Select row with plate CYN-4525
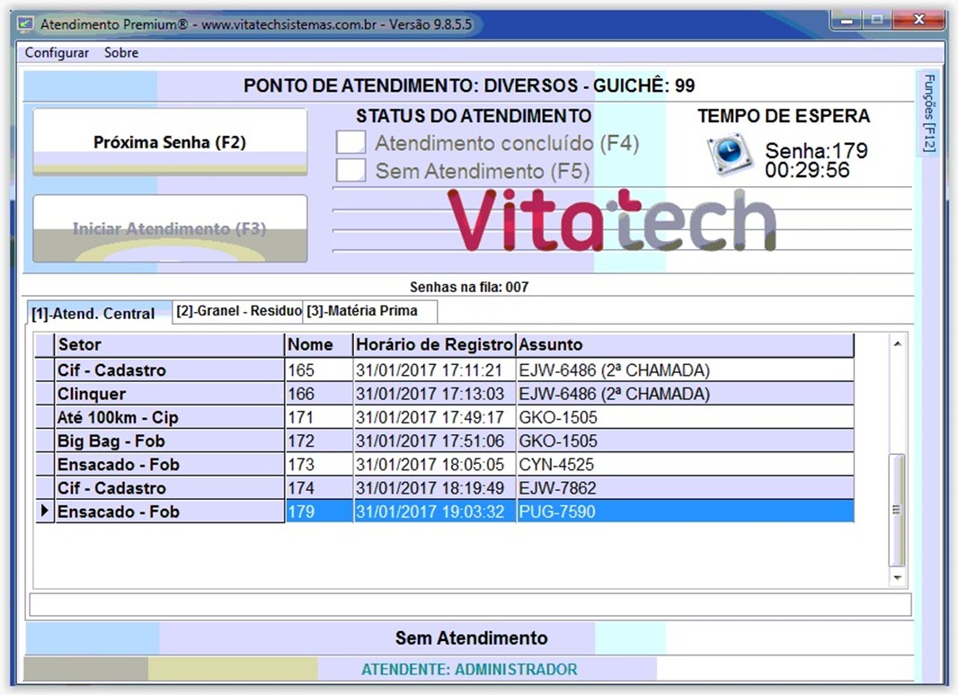958x695 pixels. (x=557, y=465)
